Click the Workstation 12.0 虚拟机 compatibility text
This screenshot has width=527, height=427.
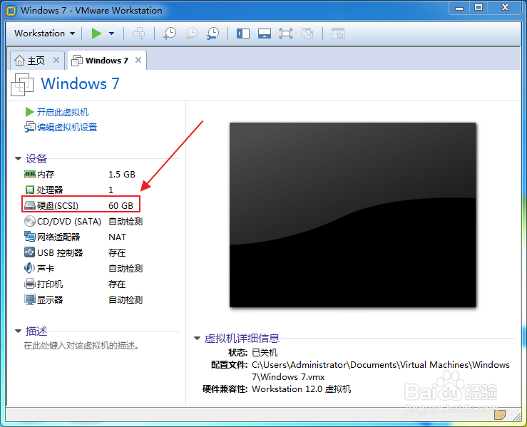coord(301,389)
